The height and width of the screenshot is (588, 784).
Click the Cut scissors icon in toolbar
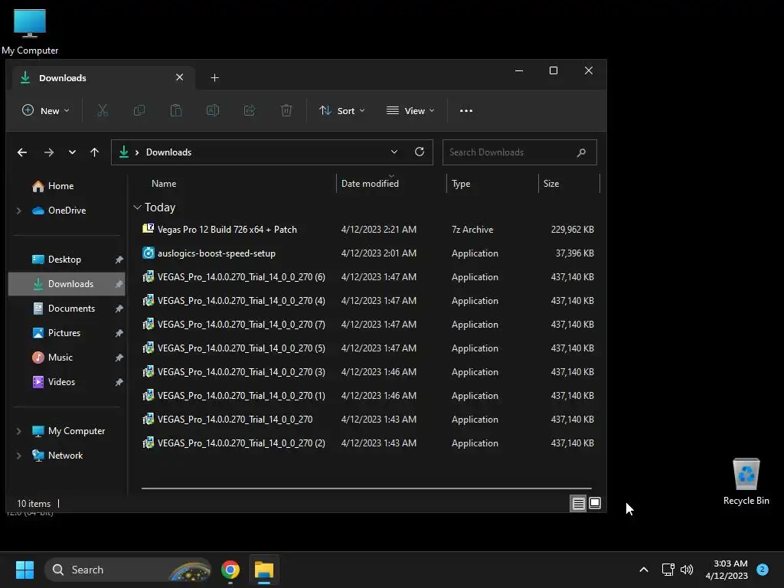pyautogui.click(x=103, y=110)
